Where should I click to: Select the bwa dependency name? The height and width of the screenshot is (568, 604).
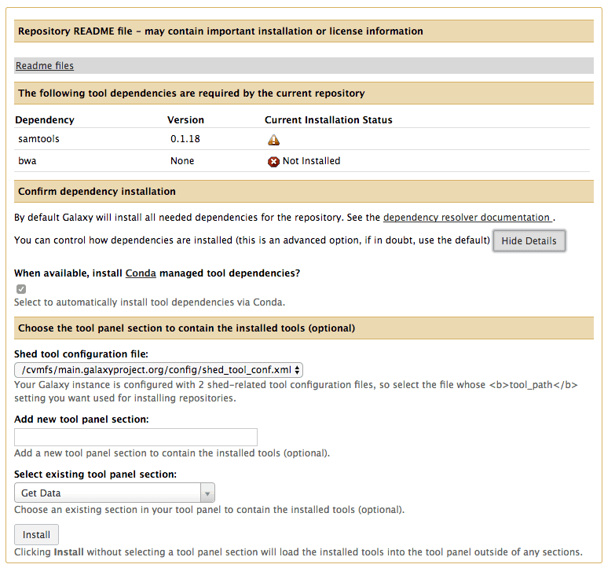(x=27, y=161)
